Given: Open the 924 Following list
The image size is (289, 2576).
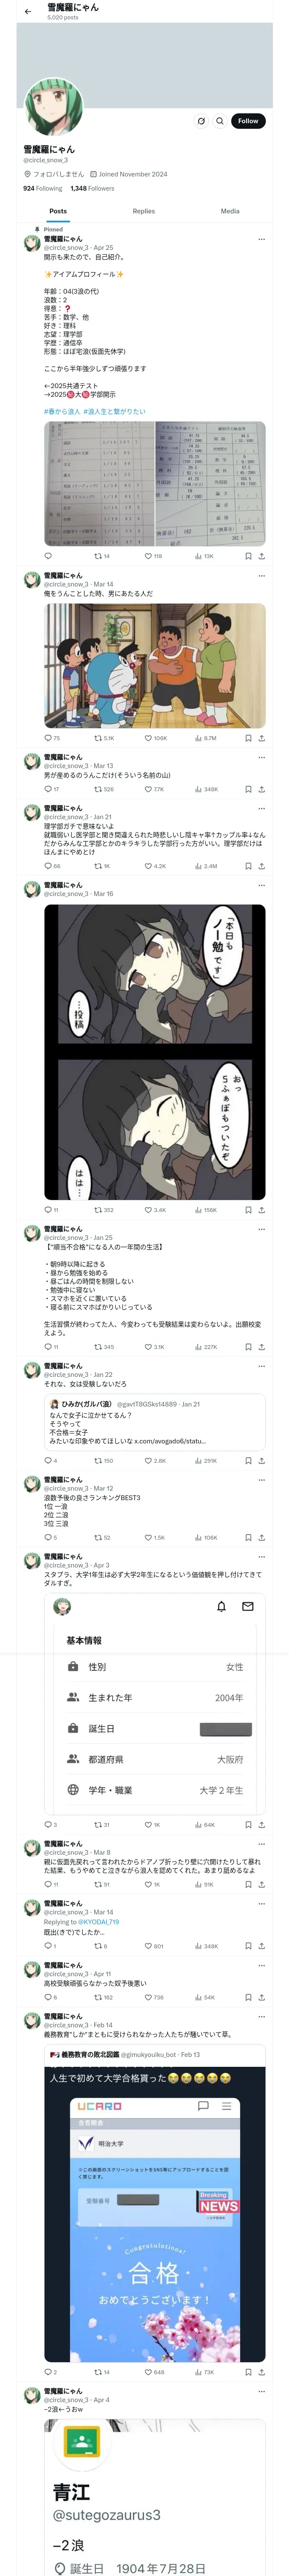Looking at the screenshot, I should click(x=43, y=188).
